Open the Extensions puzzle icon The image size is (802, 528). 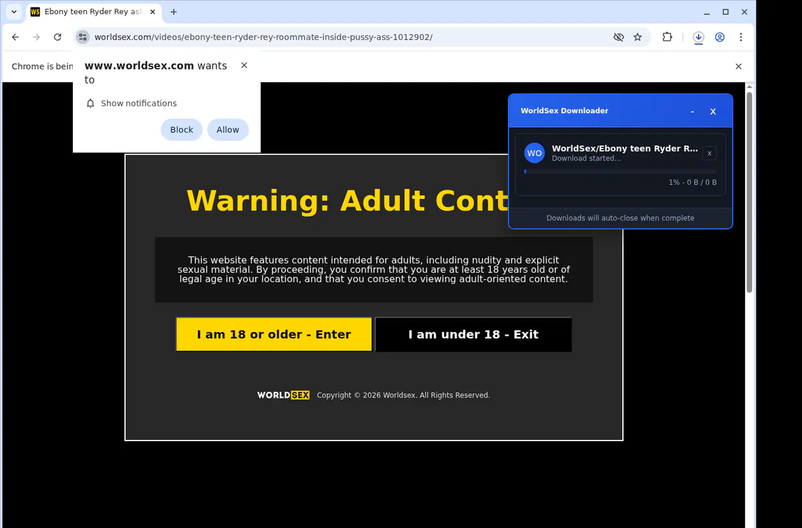coord(667,37)
